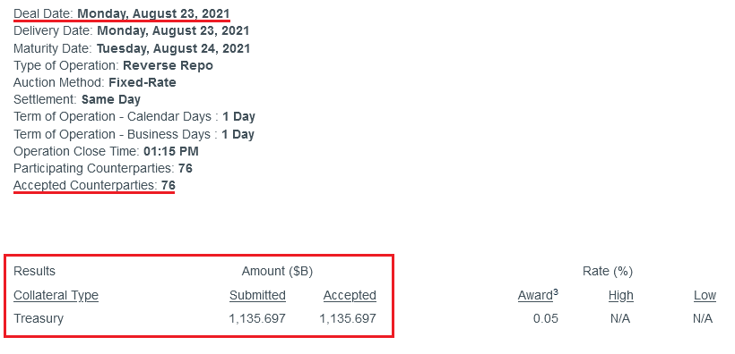Click the Participating Counterparties value 76
Image resolution: width=735 pixels, height=354 pixels.
click(x=186, y=168)
